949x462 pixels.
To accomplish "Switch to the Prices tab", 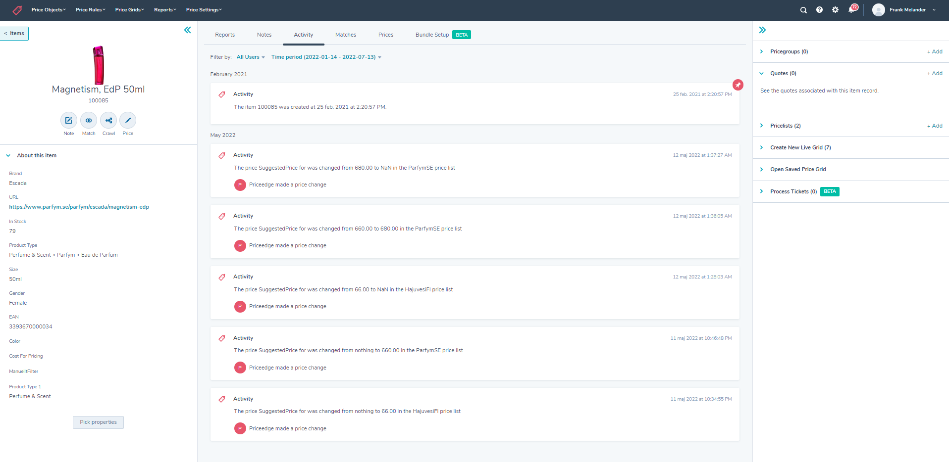I will (386, 35).
